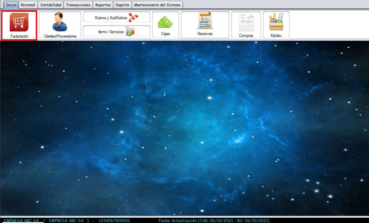Launch the Reservas module
Image resolution: width=369 pixels, height=223 pixels.
[205, 25]
